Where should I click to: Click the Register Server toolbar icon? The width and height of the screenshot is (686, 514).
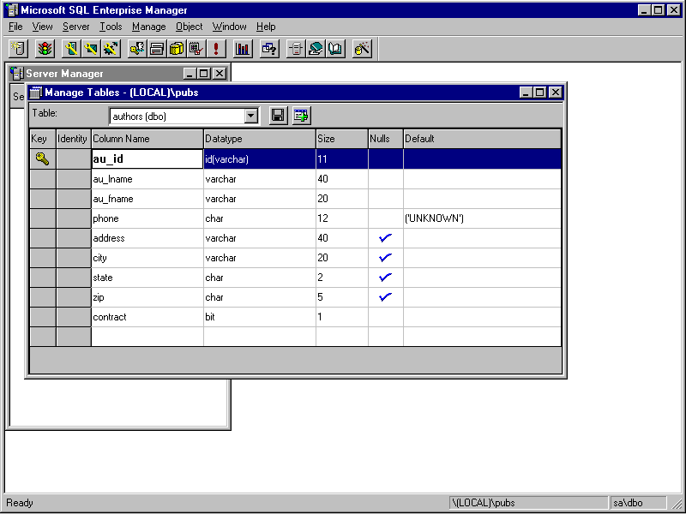point(19,49)
